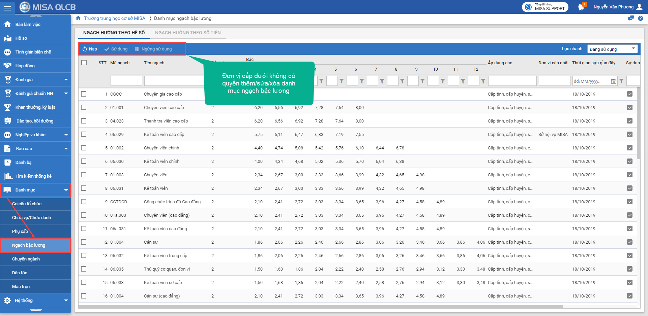Click the Trường trung học cơ sở MISA link
Screen dimensions: 648x316
click(x=114, y=18)
